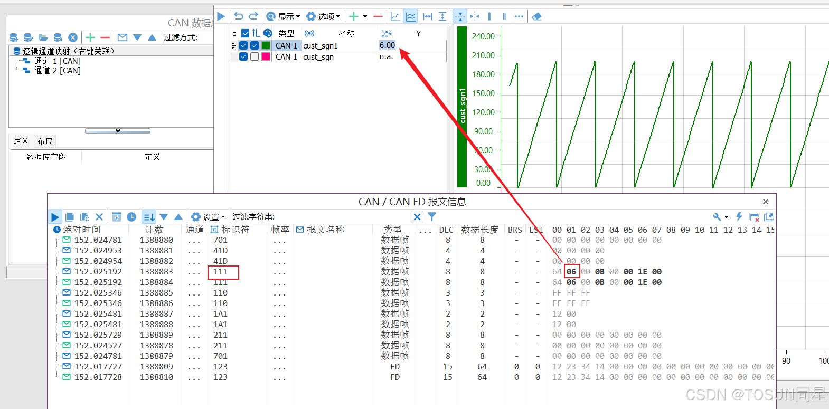Remove database icon with x mark
Viewport: 829px width, 409px height.
[58, 37]
